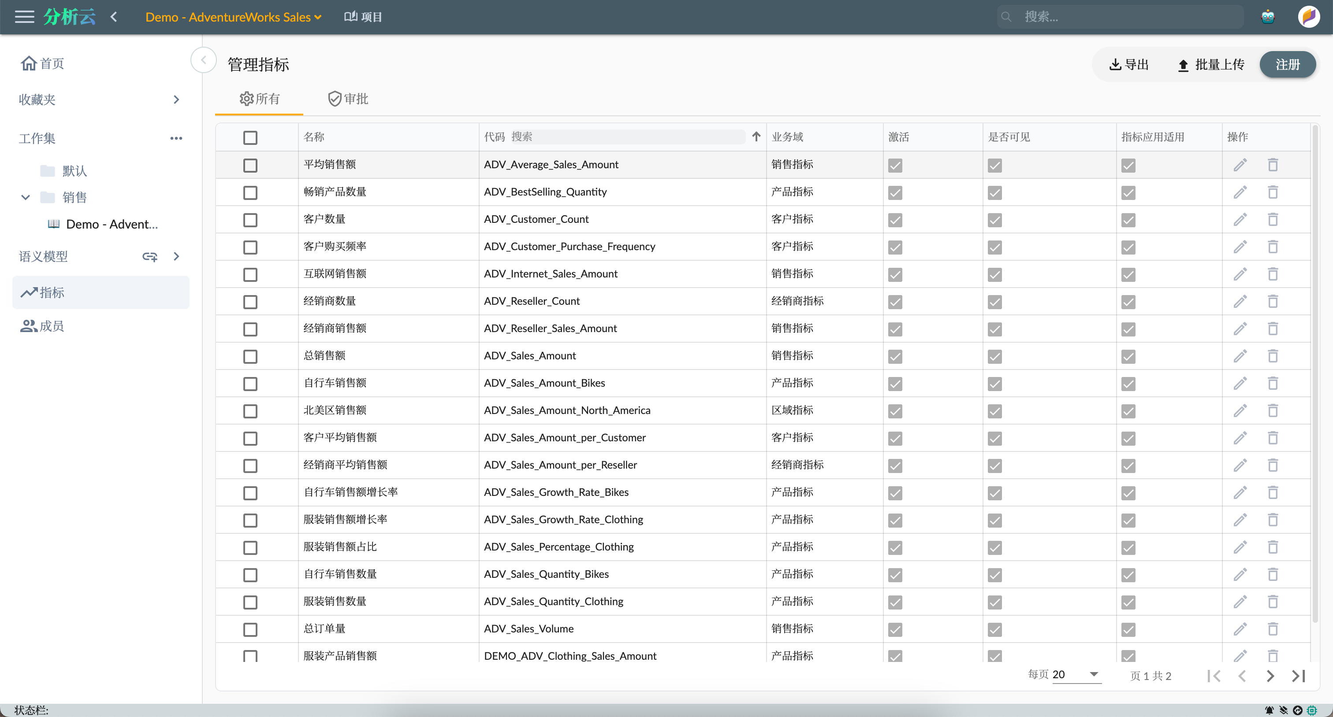Click the green chip icon in status bar
Viewport: 1333px width, 717px height.
pyautogui.click(x=1312, y=710)
